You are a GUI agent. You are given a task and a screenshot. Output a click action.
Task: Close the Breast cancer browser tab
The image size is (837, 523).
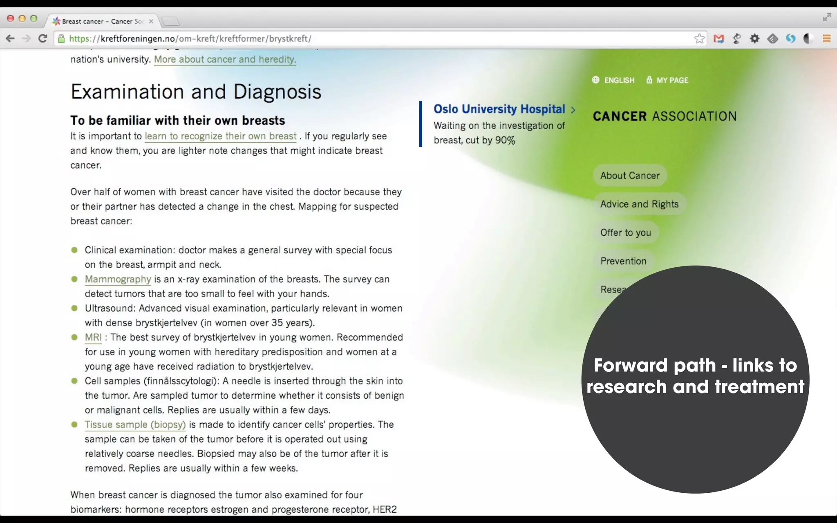coord(151,21)
